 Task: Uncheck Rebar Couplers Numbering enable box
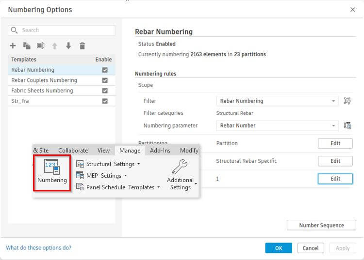[x=105, y=80]
